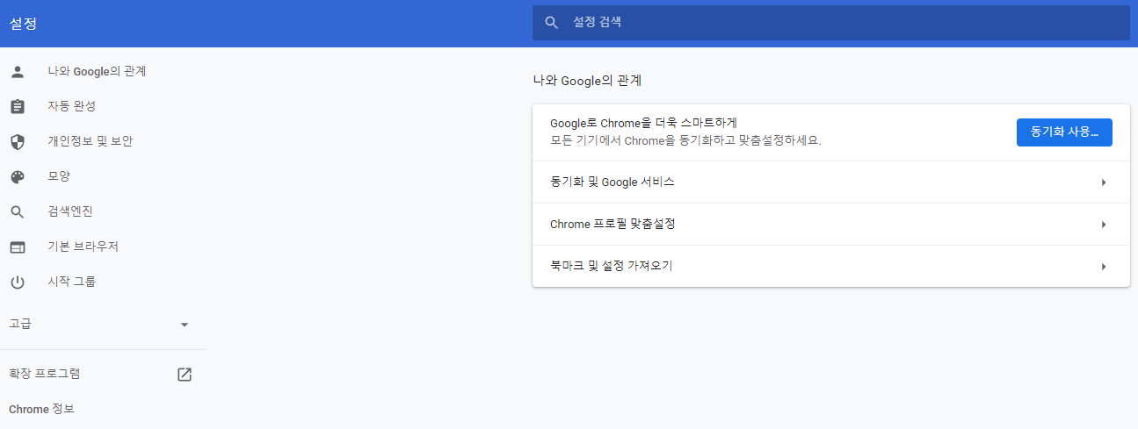
Task: Expand the 고급 section arrow
Action: point(184,325)
